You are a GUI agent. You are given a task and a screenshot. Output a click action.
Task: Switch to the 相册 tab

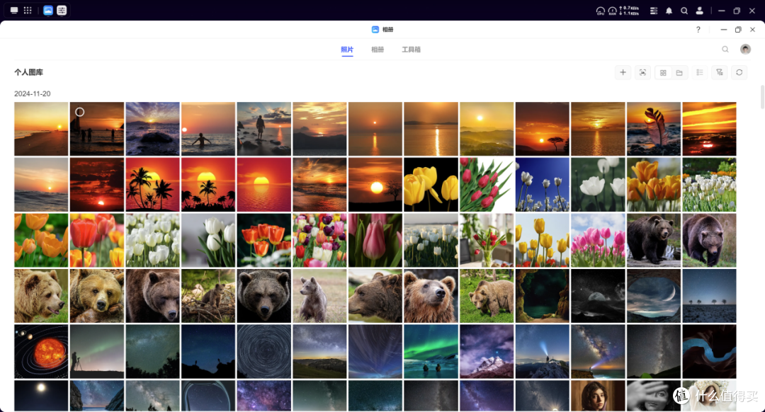tap(377, 50)
